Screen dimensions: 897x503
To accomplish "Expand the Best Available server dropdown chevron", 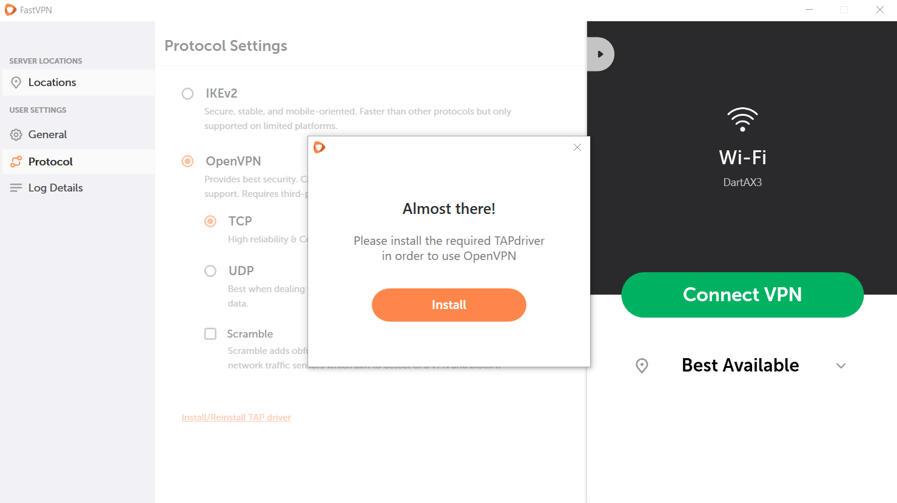I will click(x=841, y=365).
